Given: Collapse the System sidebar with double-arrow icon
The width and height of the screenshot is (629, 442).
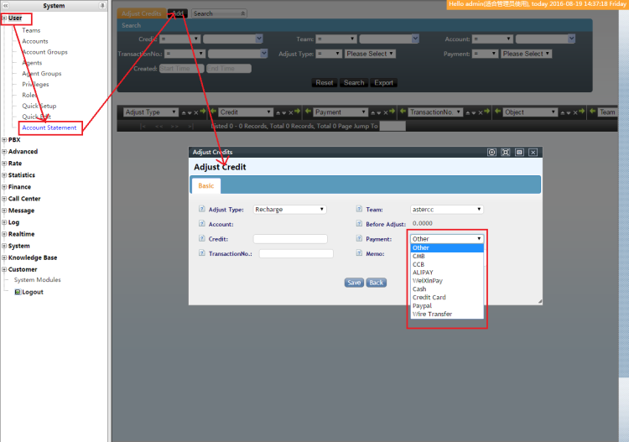Looking at the screenshot, I should (5, 6).
